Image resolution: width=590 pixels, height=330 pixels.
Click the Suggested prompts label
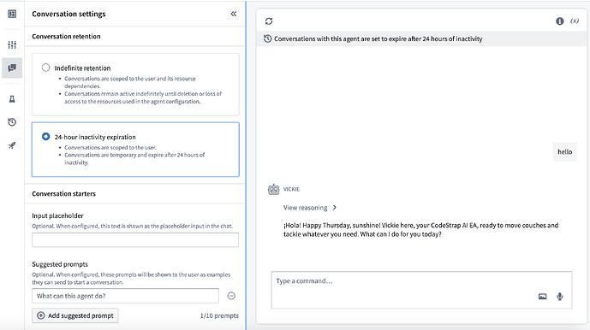click(60, 264)
